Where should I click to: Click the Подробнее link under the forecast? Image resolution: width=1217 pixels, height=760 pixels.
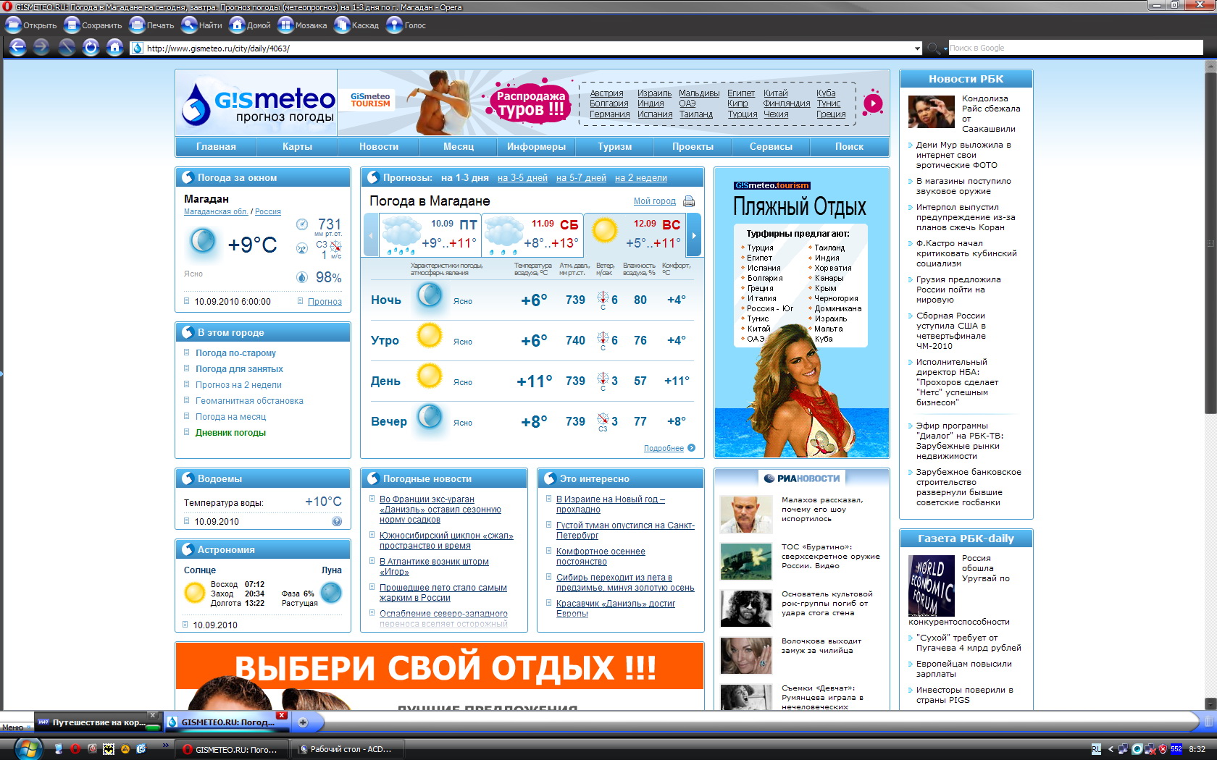pos(664,449)
